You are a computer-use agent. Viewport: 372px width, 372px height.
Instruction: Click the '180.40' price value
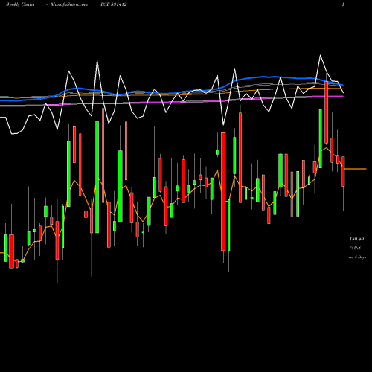click(356, 239)
